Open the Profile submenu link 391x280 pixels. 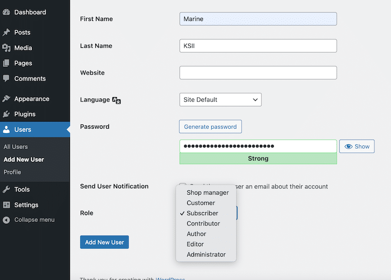[12, 172]
